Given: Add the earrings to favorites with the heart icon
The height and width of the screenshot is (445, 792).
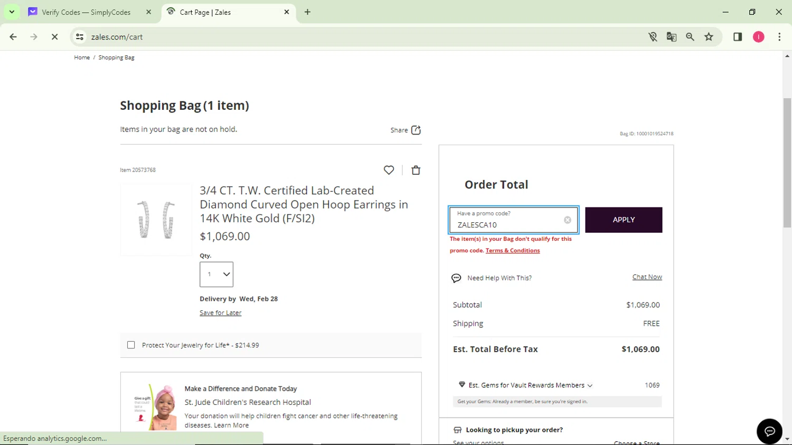Looking at the screenshot, I should coord(389,170).
